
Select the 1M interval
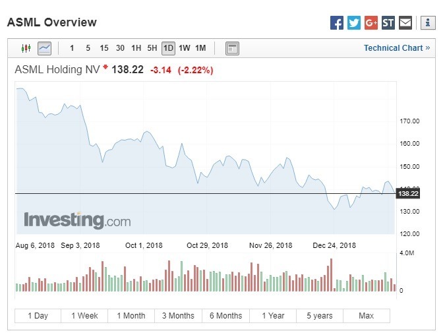coord(200,48)
